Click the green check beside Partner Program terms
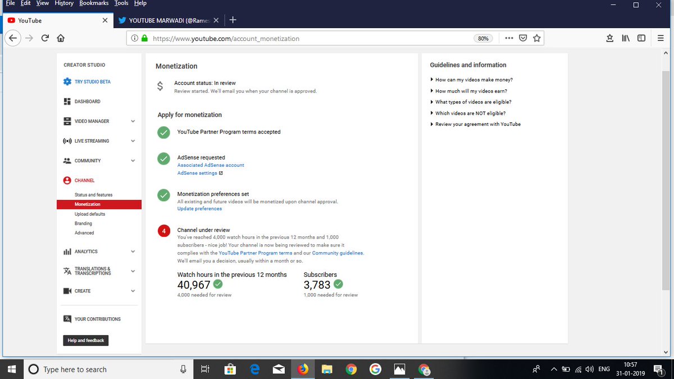 163,133
